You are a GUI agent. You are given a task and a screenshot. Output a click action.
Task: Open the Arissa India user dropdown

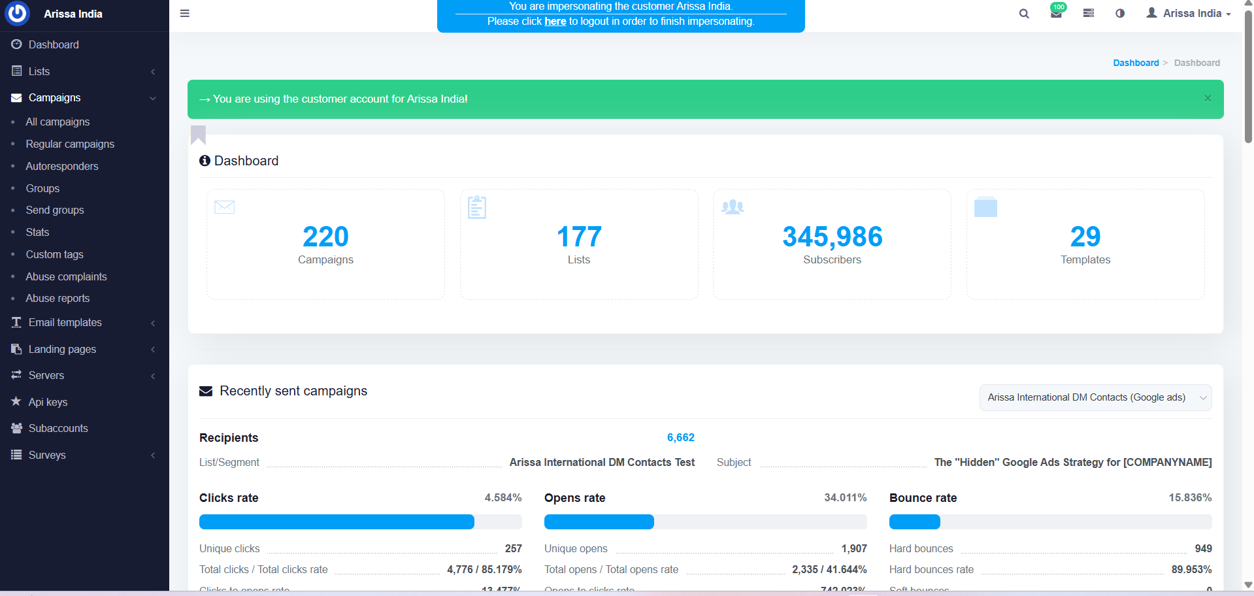(1189, 13)
